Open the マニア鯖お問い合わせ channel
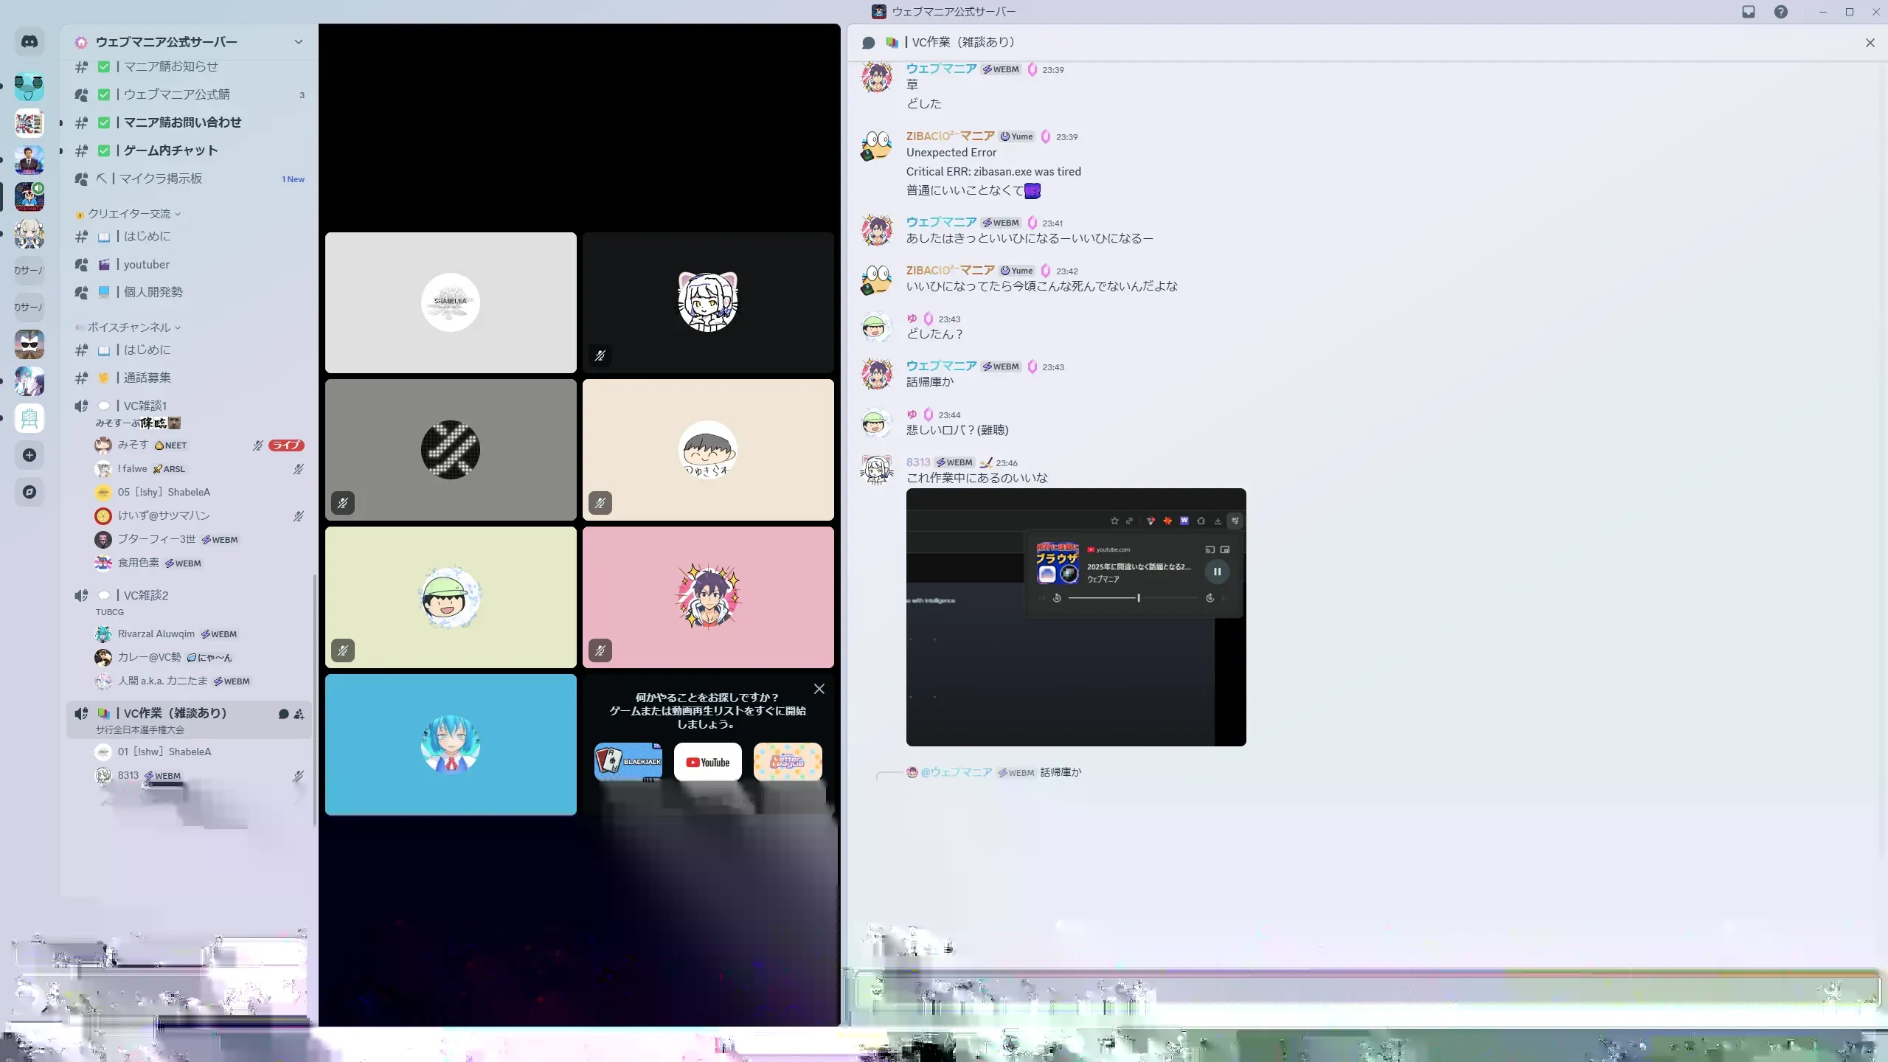Image resolution: width=1888 pixels, height=1062 pixels. click(182, 122)
